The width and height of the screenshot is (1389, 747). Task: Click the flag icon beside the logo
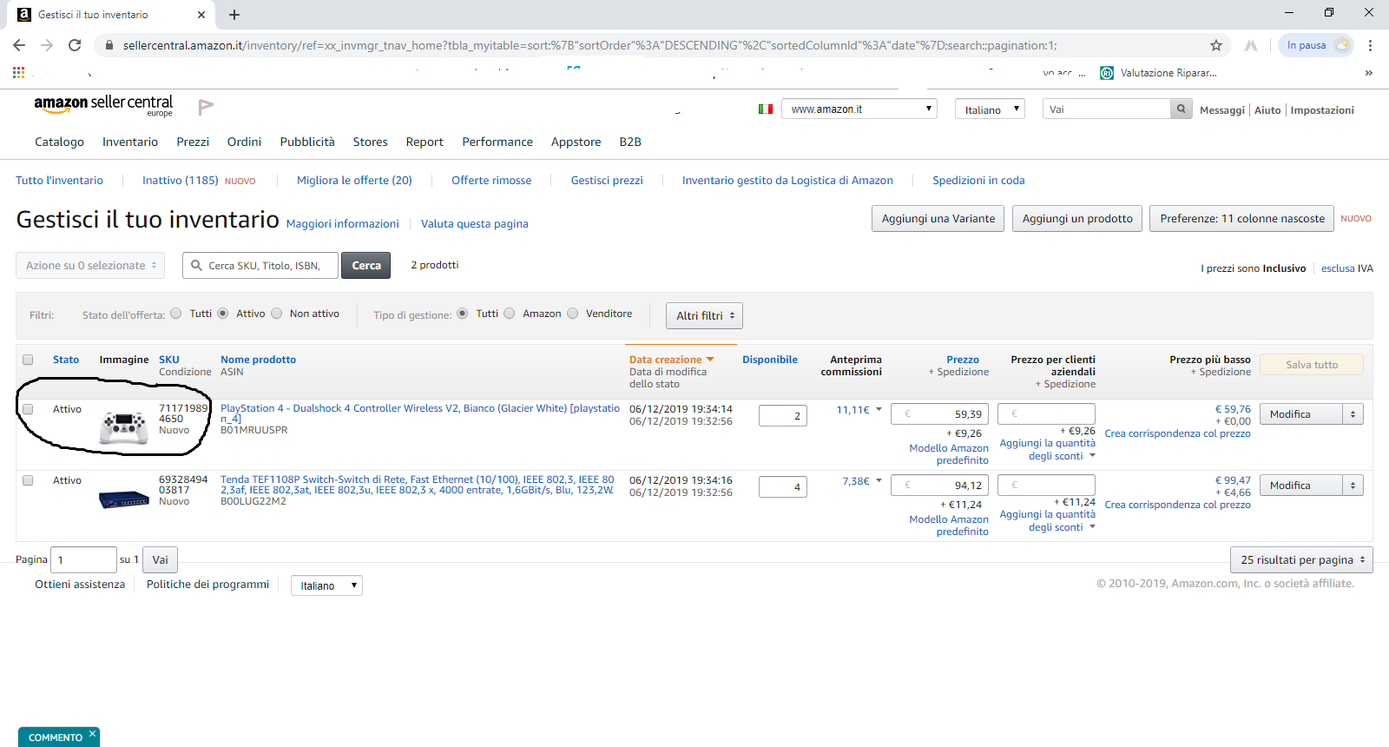tap(206, 107)
